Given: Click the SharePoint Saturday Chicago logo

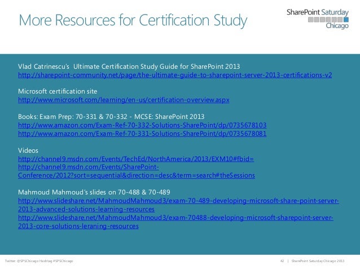Looking at the screenshot, I should coord(318,19).
